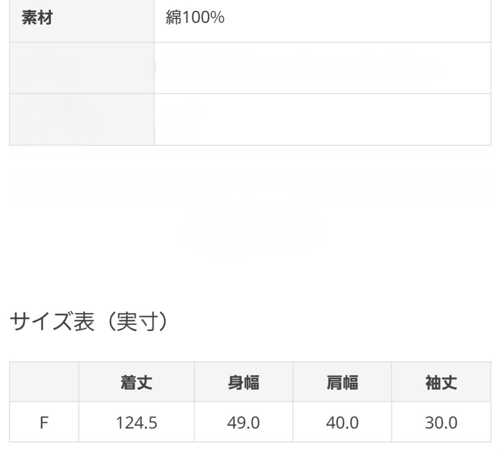Click the サイズ表 heading text
Screen dimensions: 503x453
tap(52, 323)
